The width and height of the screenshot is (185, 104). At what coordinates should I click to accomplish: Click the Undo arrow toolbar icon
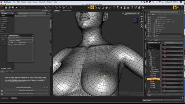(24, 8)
